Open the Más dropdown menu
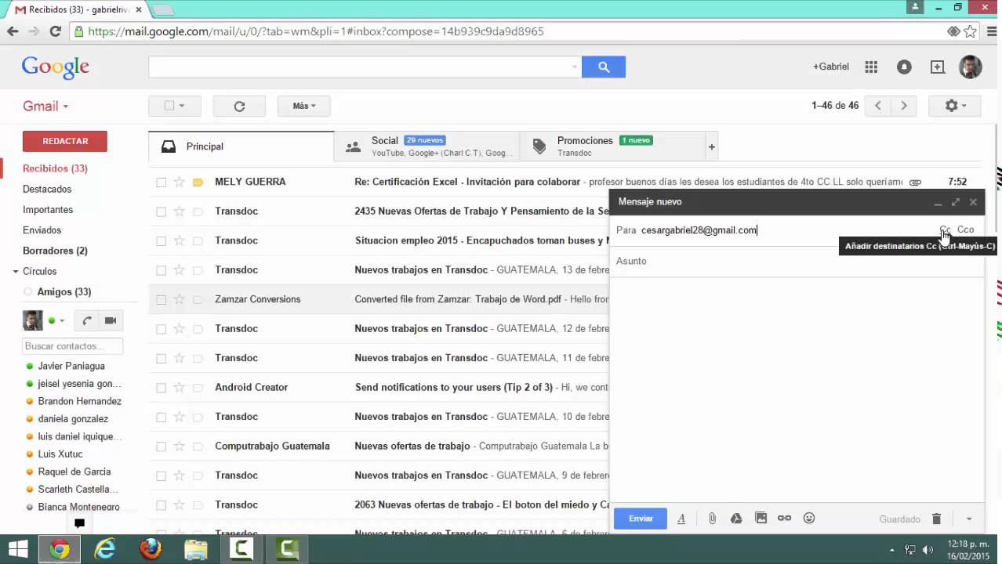Screen dimensions: 1002x564 click(304, 106)
